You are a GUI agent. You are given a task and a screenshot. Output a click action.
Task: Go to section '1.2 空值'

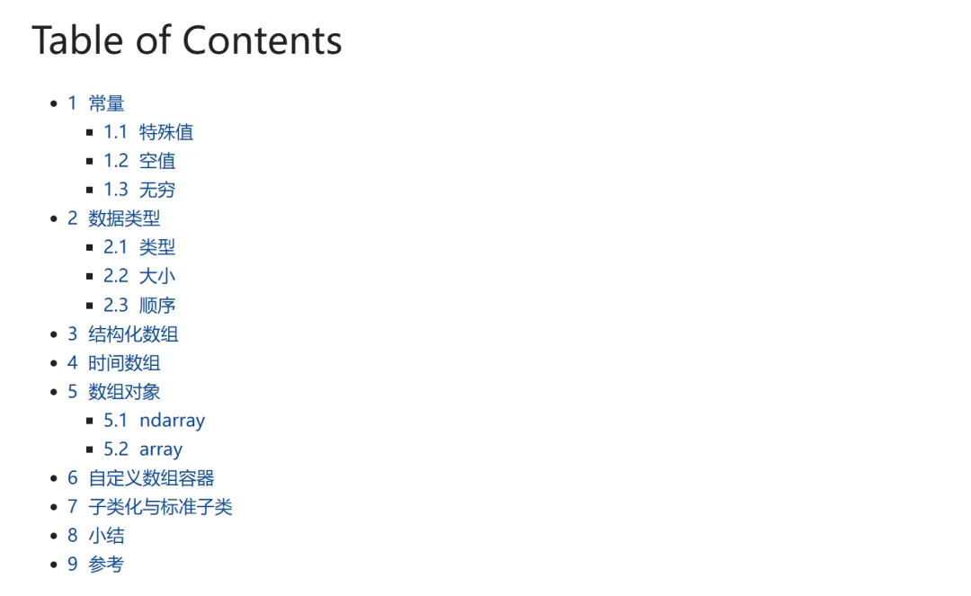(x=139, y=161)
